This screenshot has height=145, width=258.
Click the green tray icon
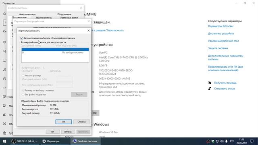click(x=213, y=141)
